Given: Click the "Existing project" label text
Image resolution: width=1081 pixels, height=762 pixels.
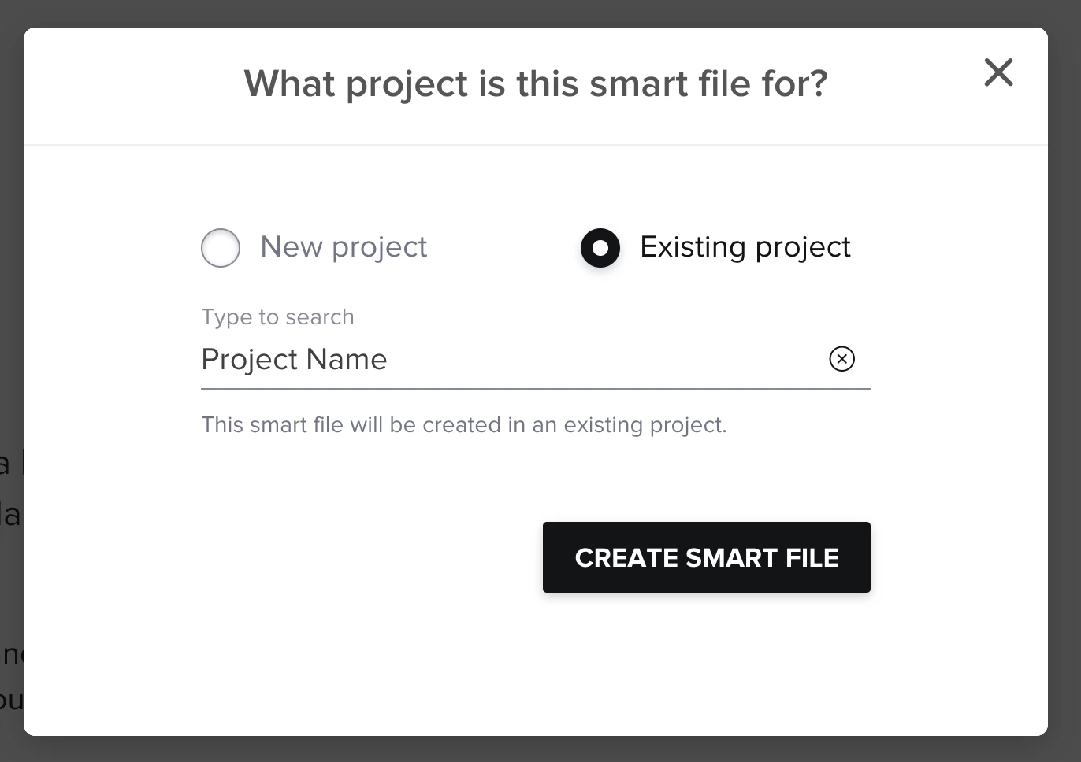Looking at the screenshot, I should coord(745,247).
